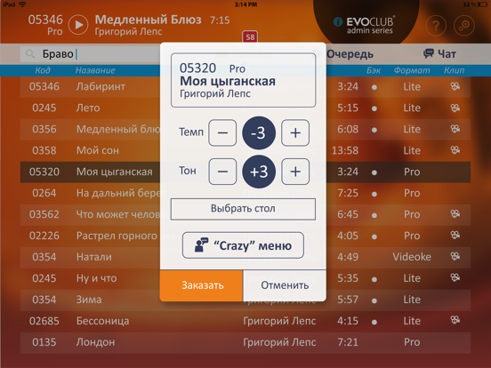This screenshot has width=491, height=368.
Task: Open Выбрать стол table selector
Action: 243,209
